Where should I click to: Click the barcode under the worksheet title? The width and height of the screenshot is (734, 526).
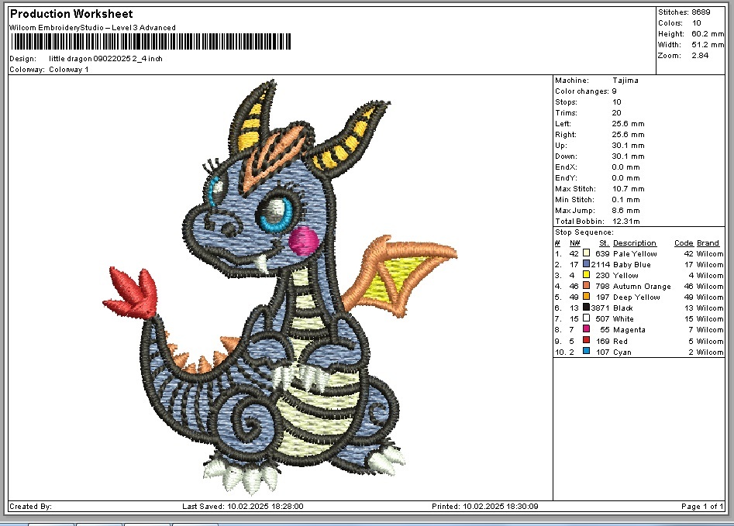(x=150, y=41)
